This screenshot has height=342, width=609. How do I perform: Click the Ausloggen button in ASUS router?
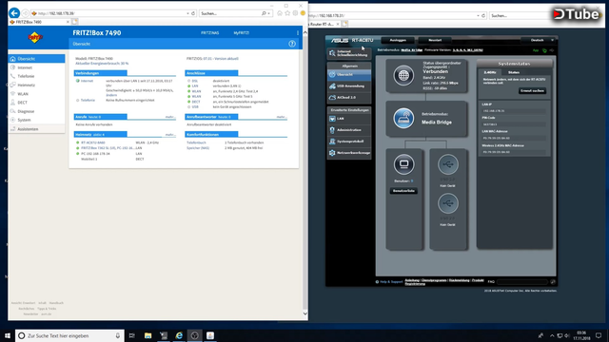(x=398, y=40)
